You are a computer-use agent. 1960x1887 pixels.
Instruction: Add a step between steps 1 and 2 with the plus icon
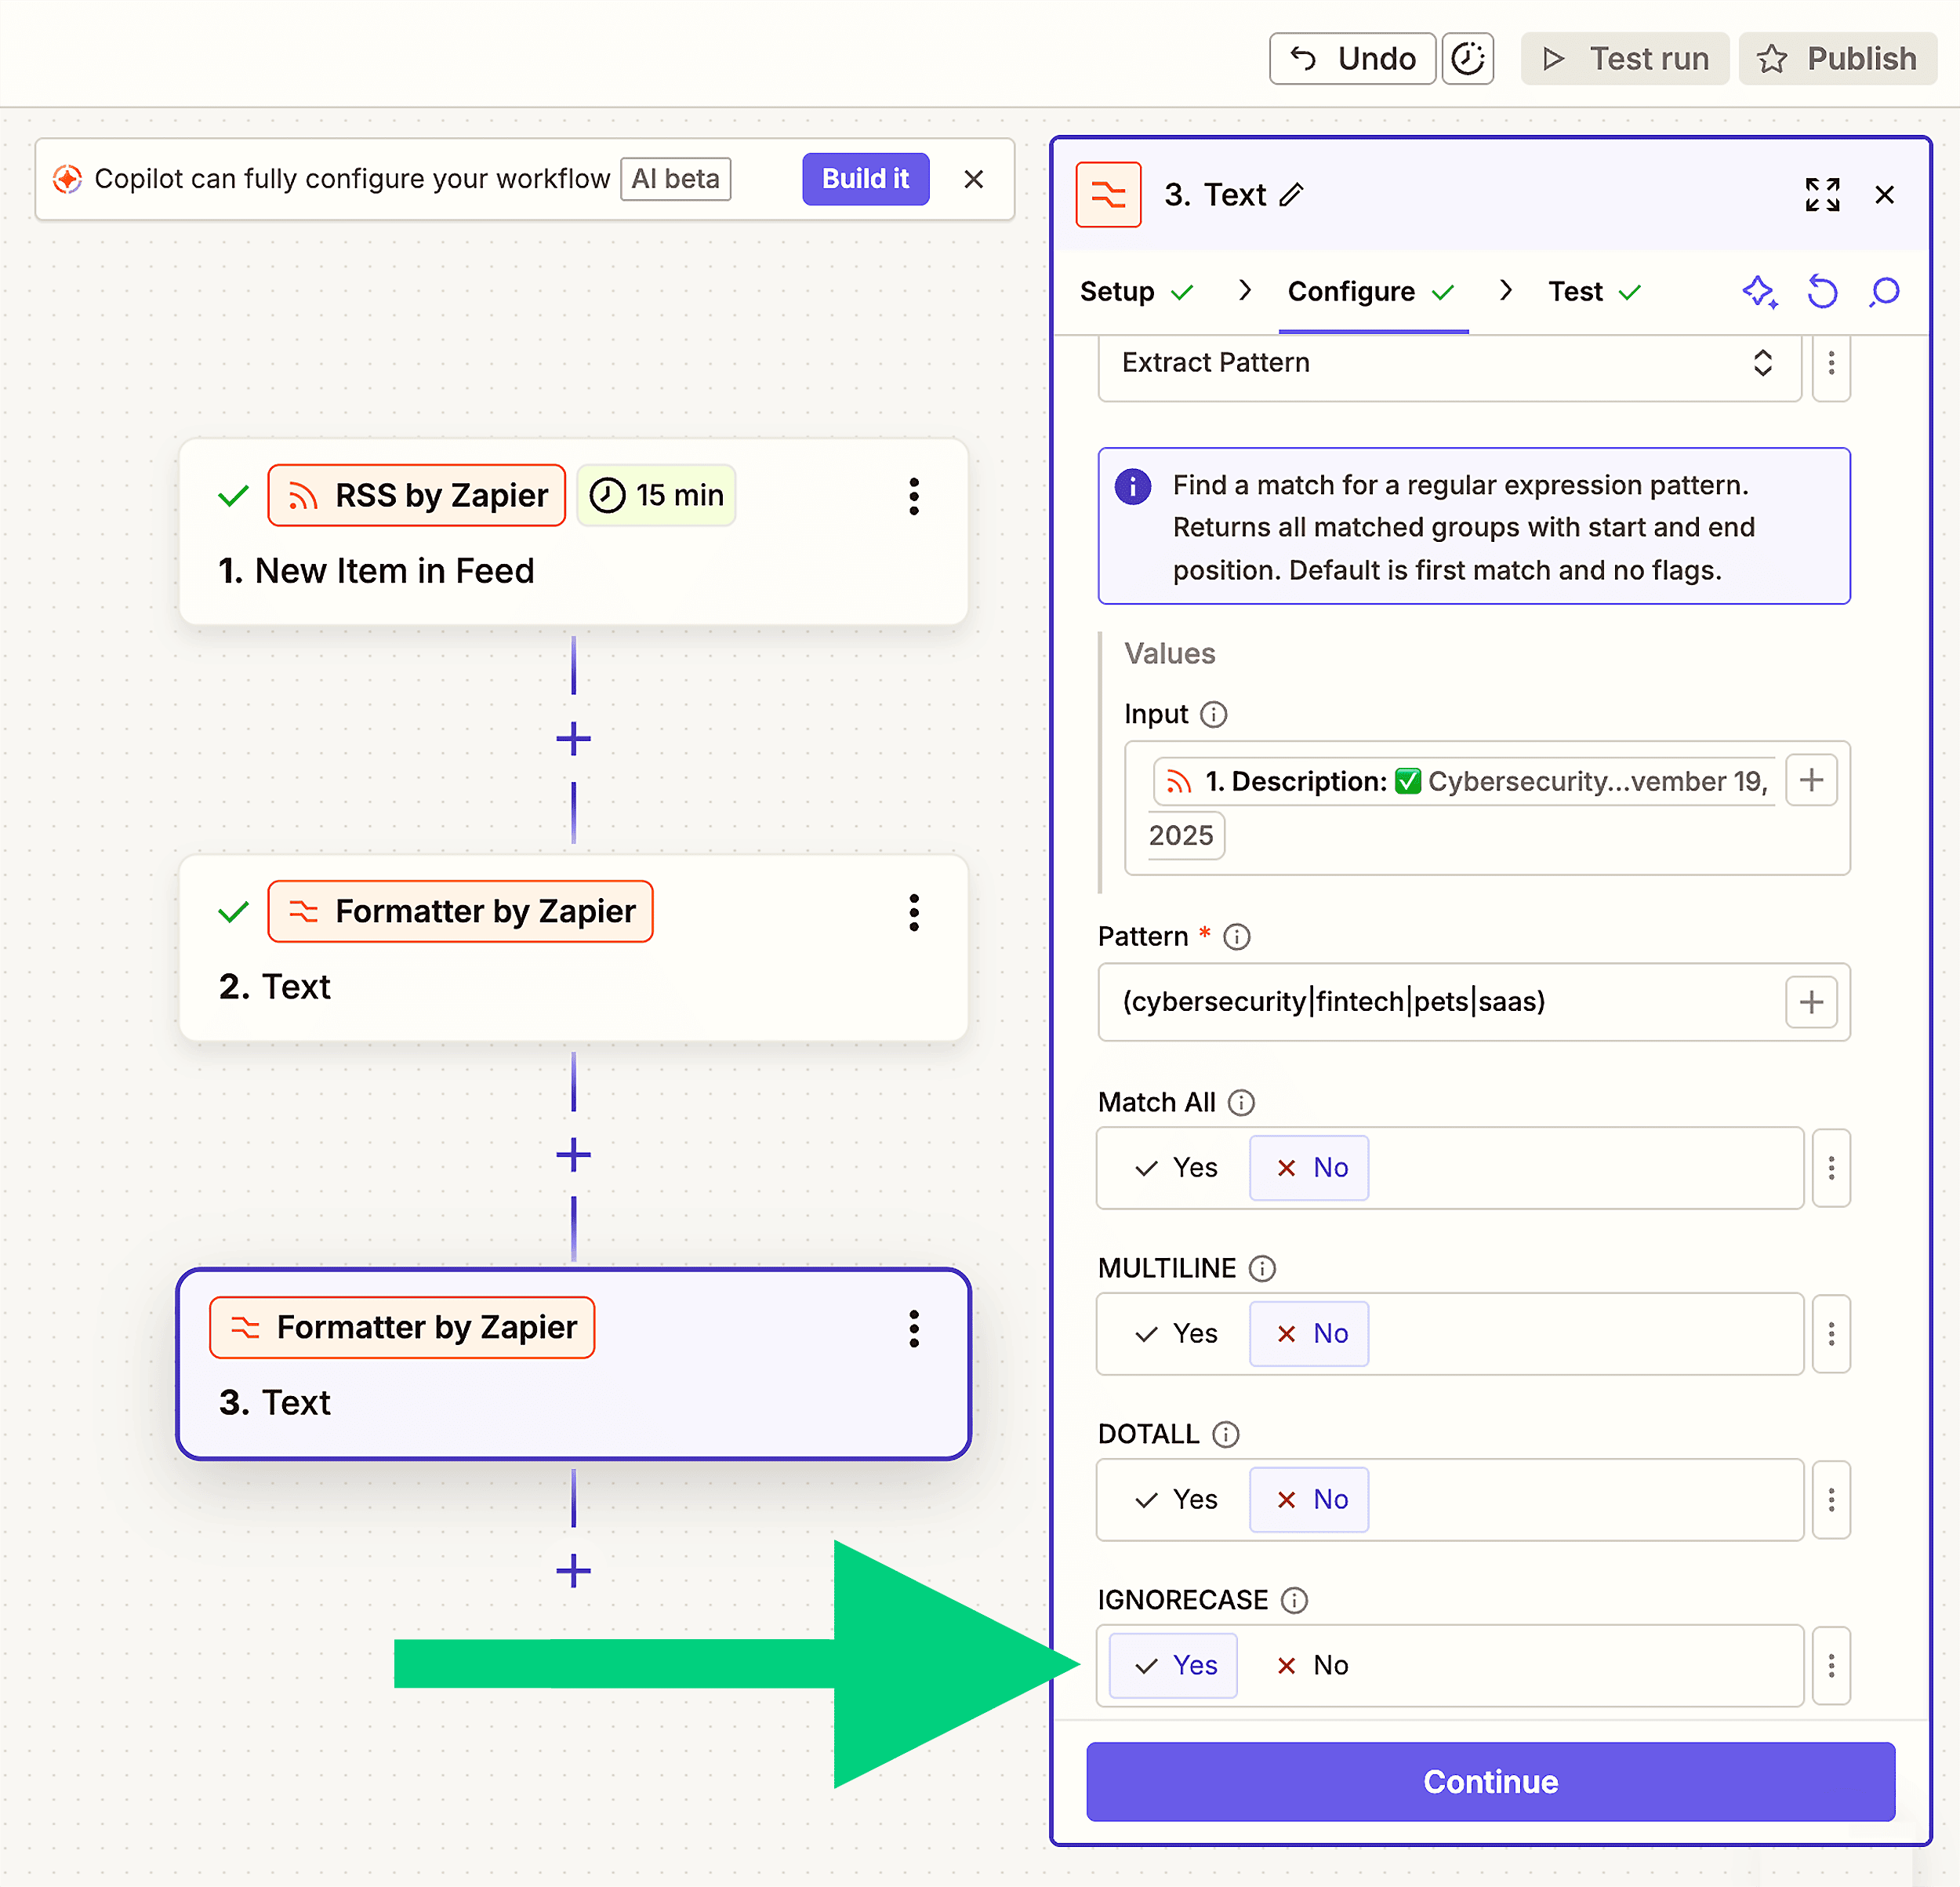pyautogui.click(x=573, y=740)
